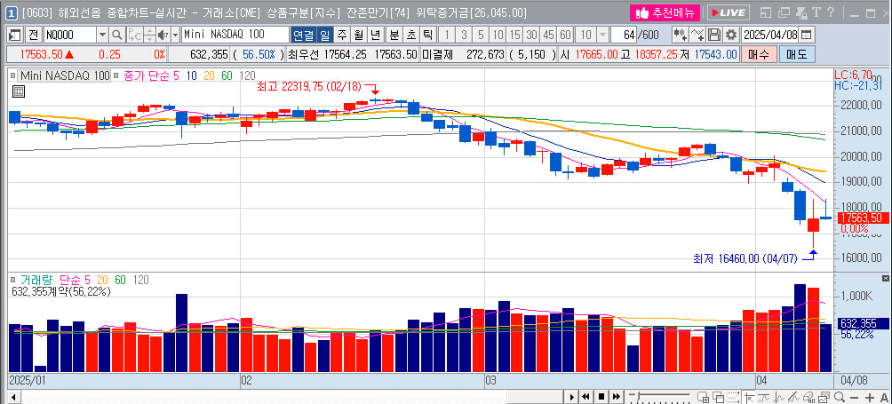Click the Mini NASDAQ 100 name field
Image resolution: width=892 pixels, height=404 pixels.
point(235,35)
